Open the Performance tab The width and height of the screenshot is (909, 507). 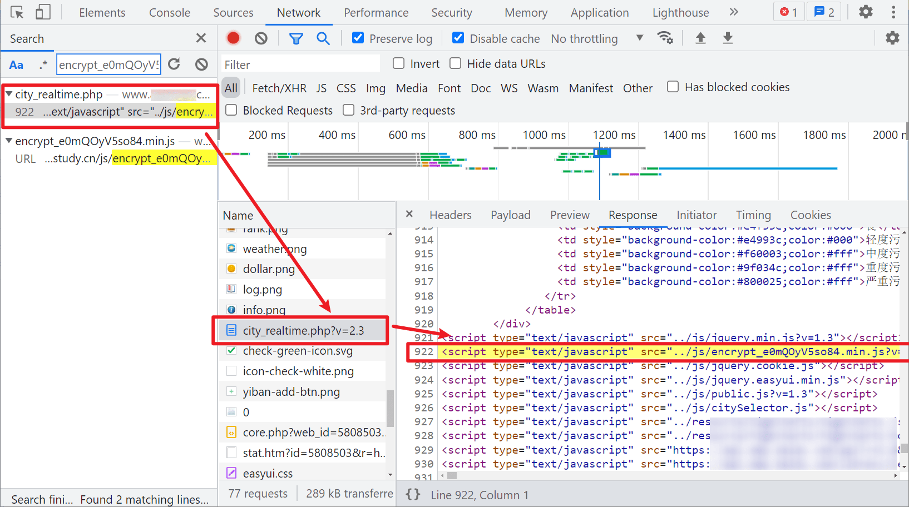click(376, 12)
